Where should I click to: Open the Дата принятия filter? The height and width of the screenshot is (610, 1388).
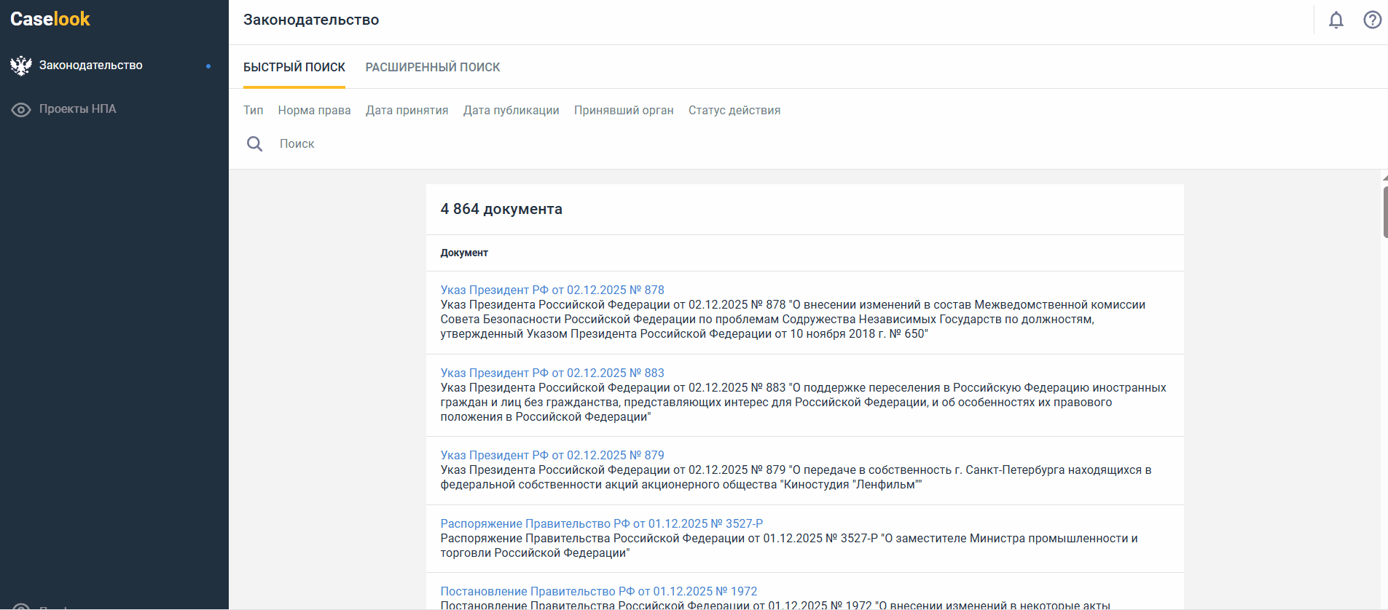coord(407,111)
